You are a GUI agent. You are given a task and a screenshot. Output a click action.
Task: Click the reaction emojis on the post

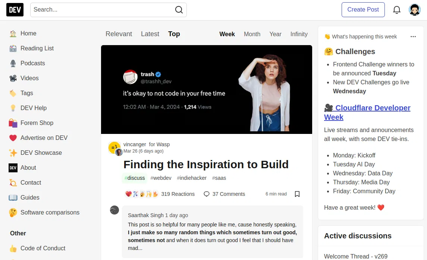(142, 194)
